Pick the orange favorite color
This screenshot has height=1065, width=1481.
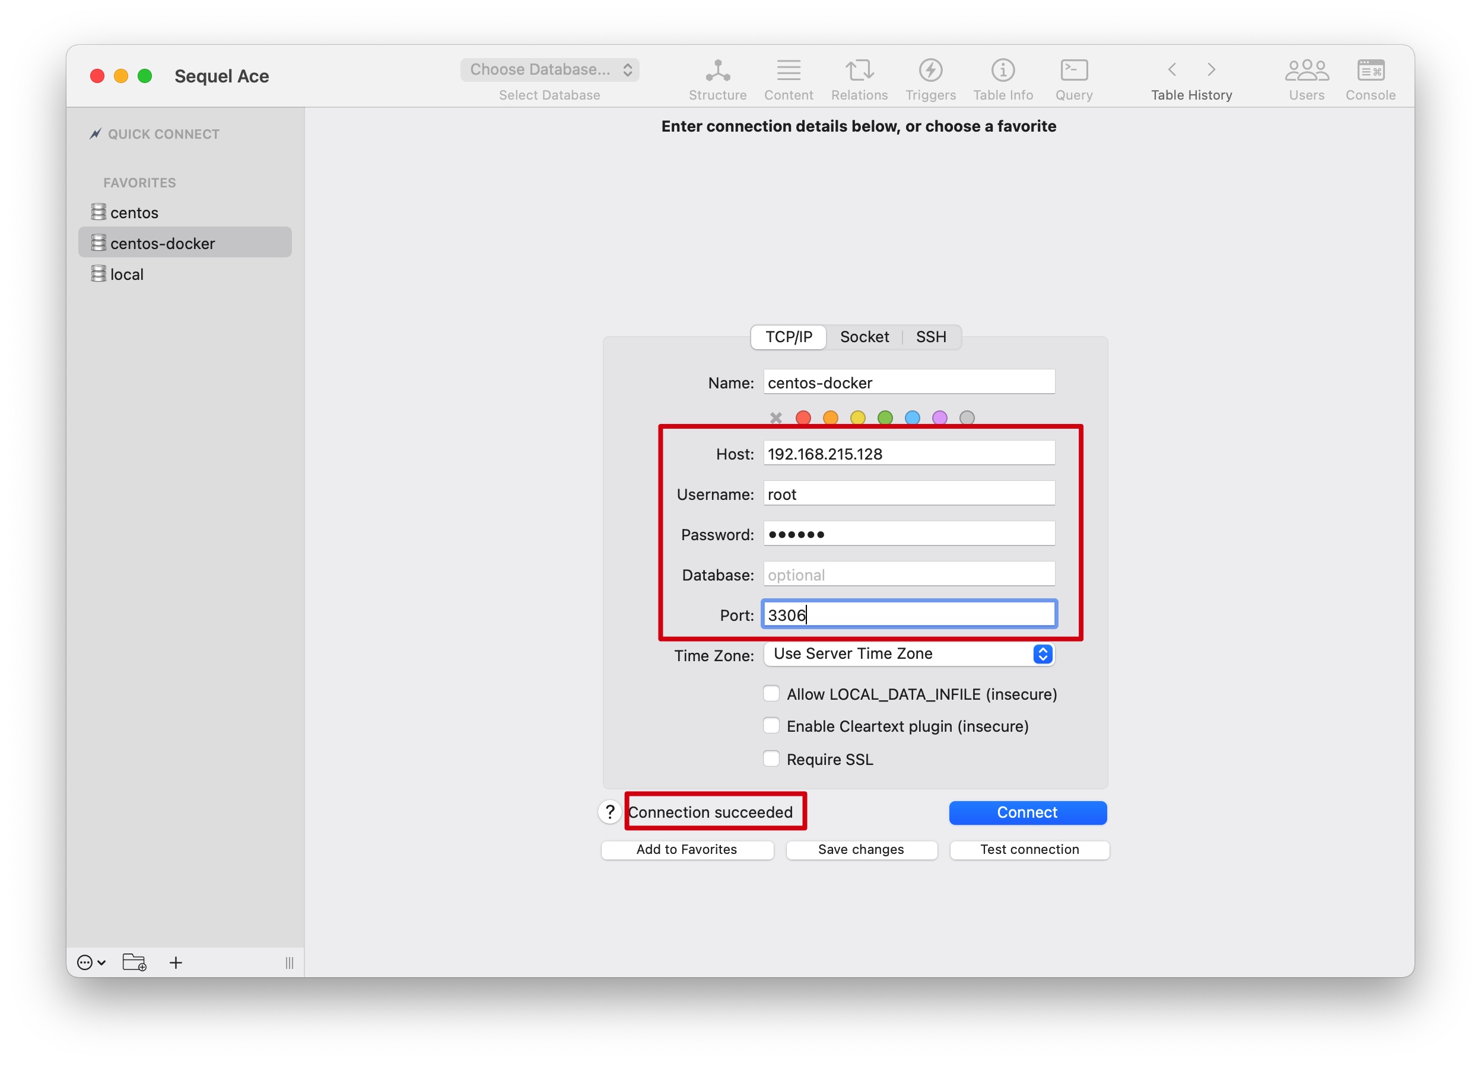click(831, 417)
